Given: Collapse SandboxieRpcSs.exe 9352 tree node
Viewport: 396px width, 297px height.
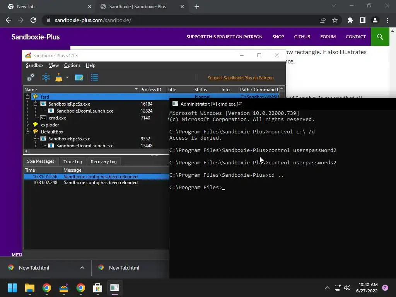Looking at the screenshot, I should tap(35, 139).
